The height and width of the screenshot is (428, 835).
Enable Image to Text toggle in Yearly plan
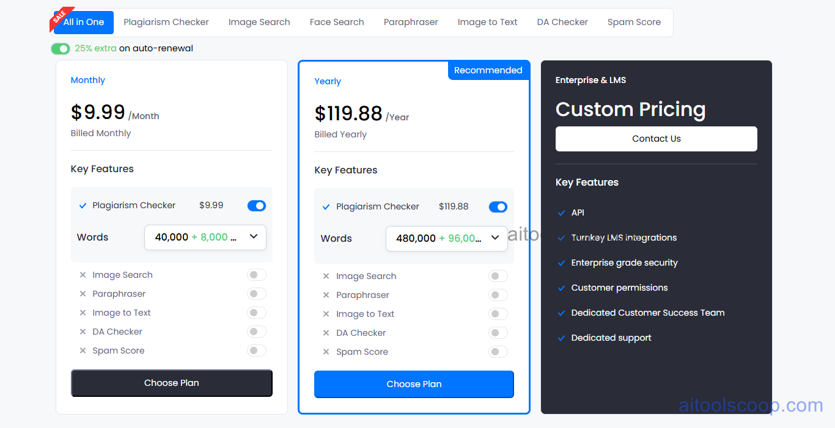coord(498,314)
